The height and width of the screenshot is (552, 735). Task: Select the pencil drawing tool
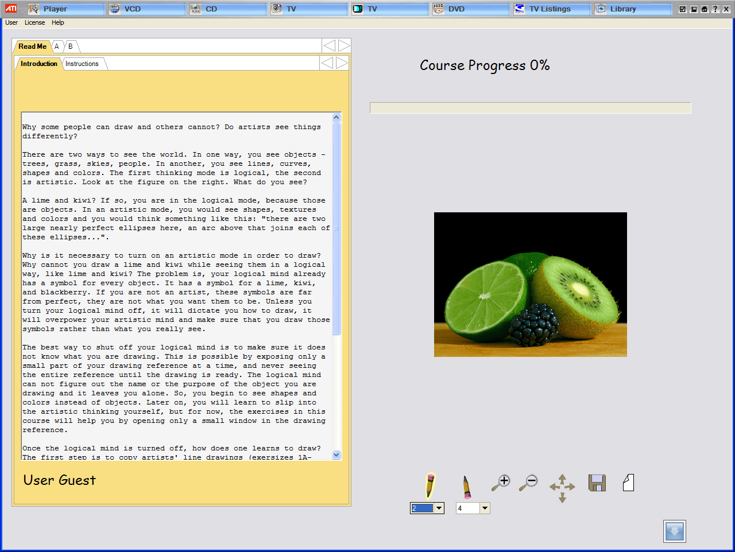coord(429,486)
